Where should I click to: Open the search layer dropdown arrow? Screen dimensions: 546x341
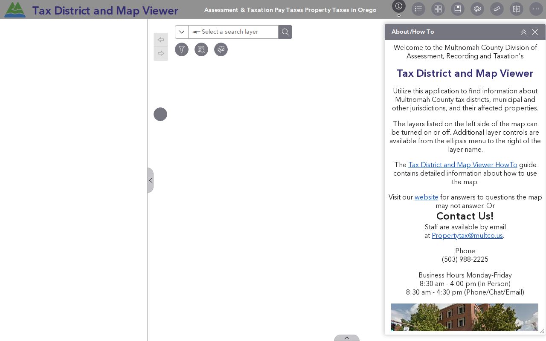(x=182, y=32)
